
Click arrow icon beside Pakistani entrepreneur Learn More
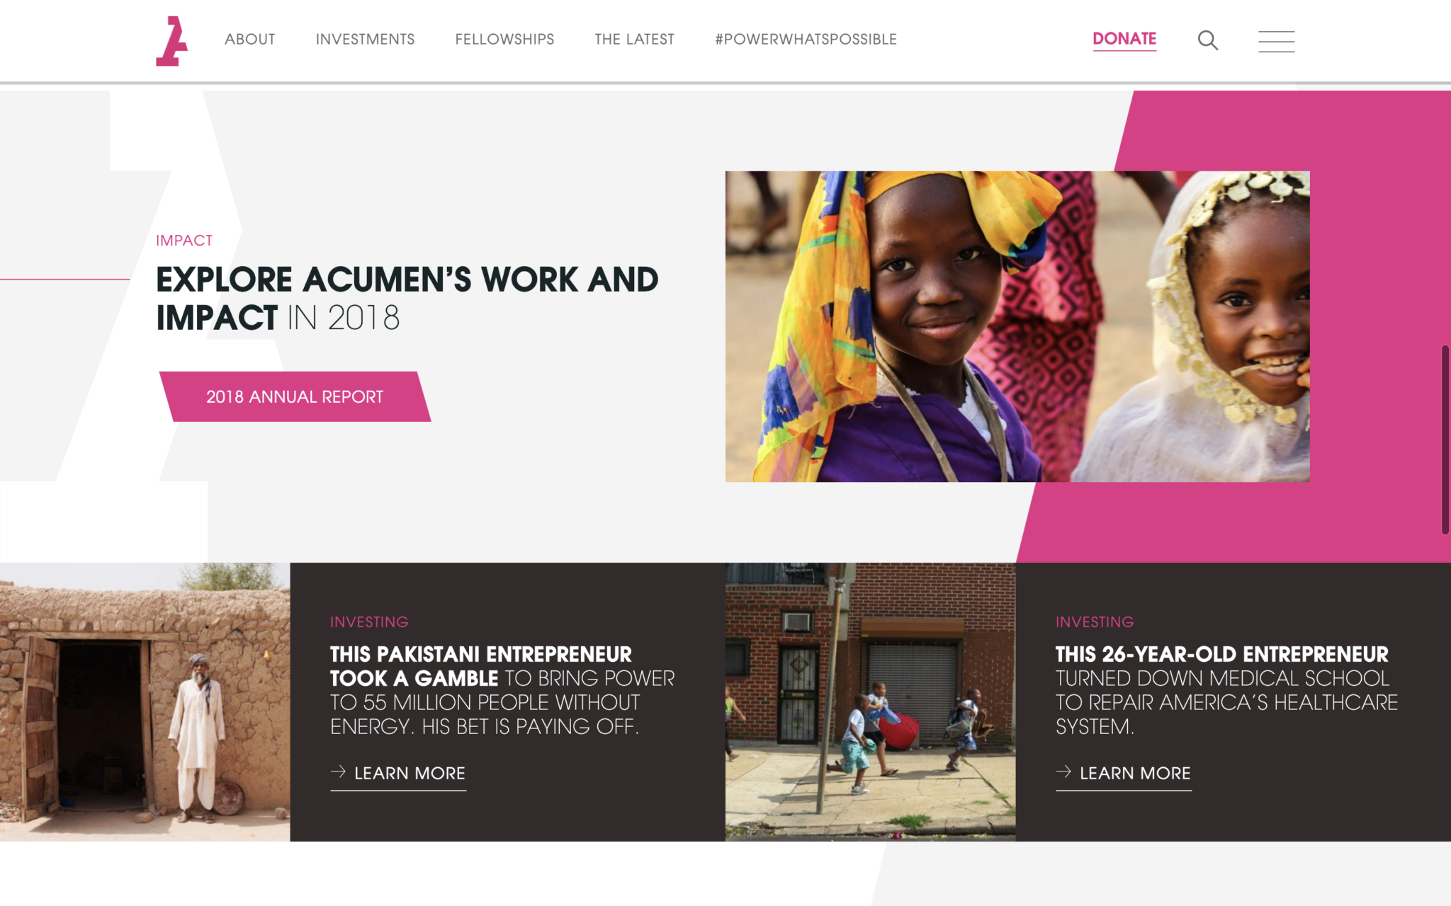[x=338, y=772]
